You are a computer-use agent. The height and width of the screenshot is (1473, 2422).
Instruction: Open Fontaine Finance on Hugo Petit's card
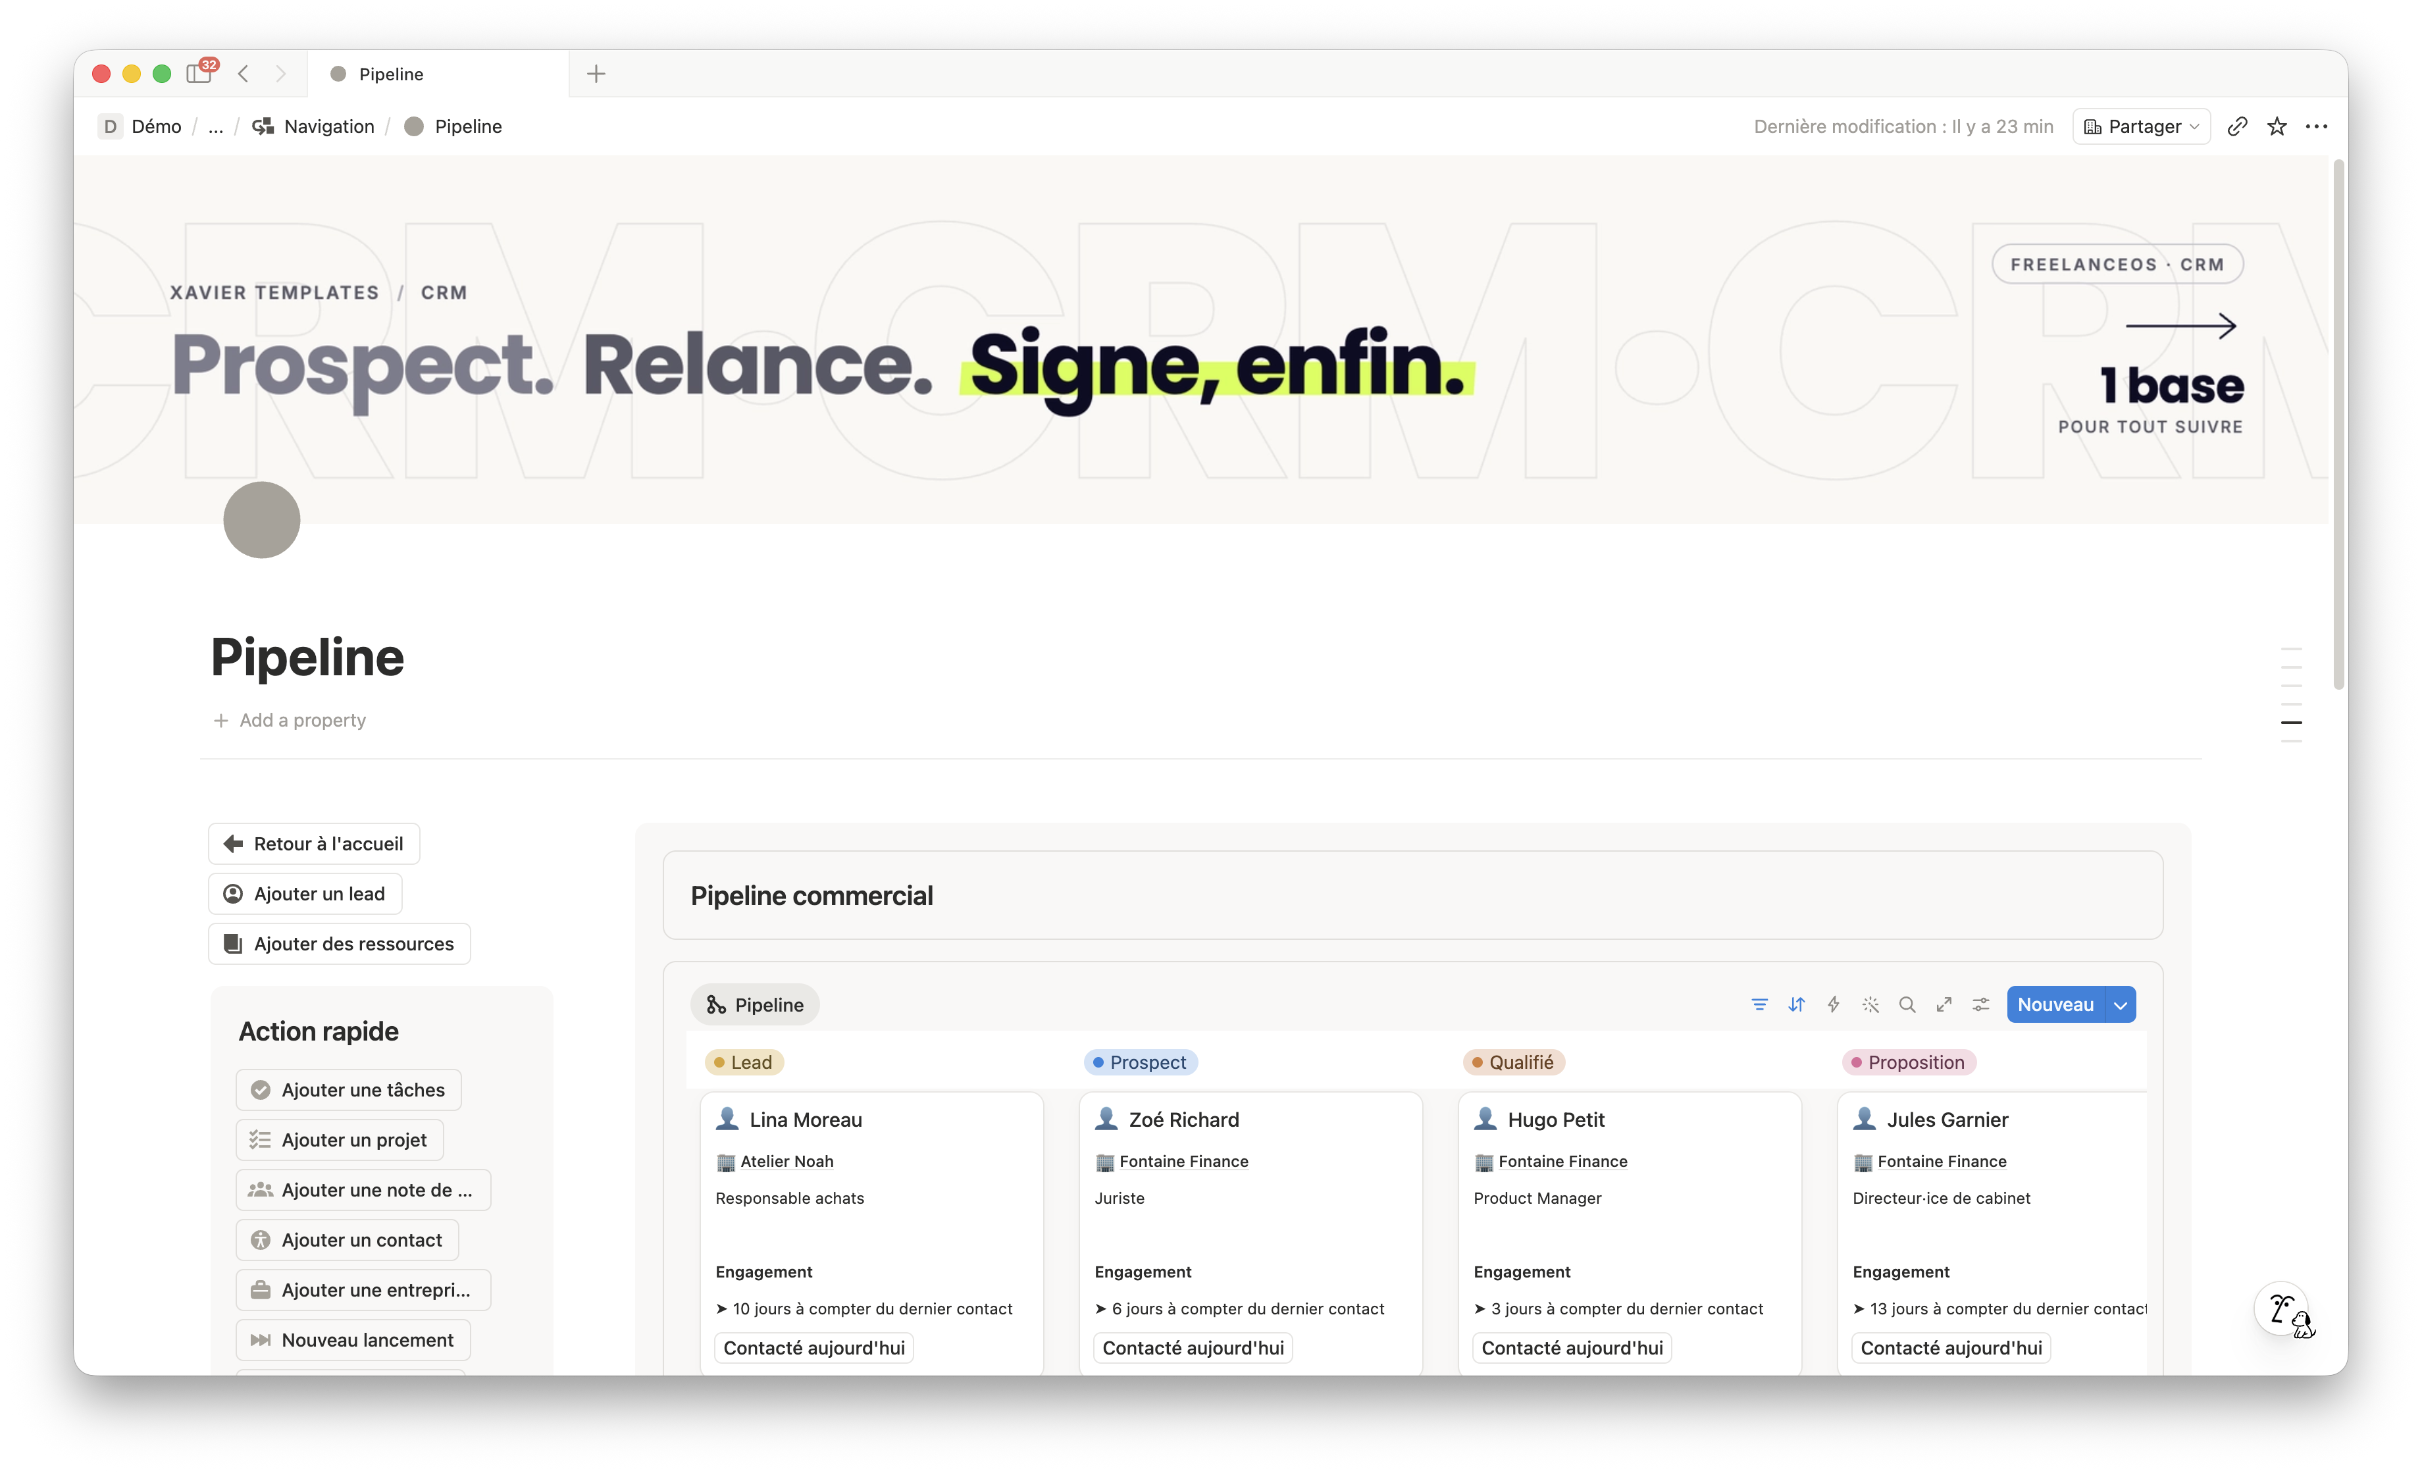click(x=1551, y=1161)
